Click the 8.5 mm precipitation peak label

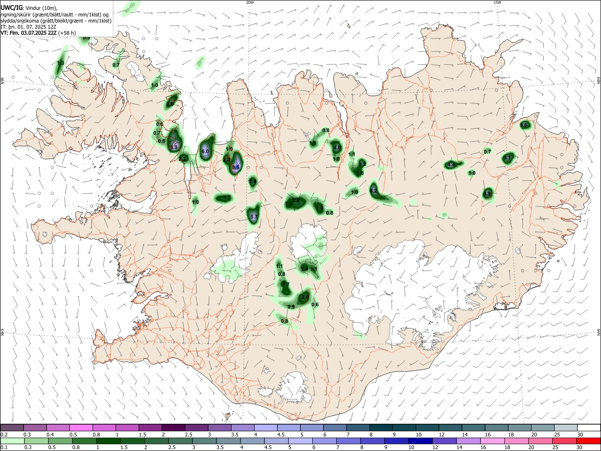pos(236,167)
